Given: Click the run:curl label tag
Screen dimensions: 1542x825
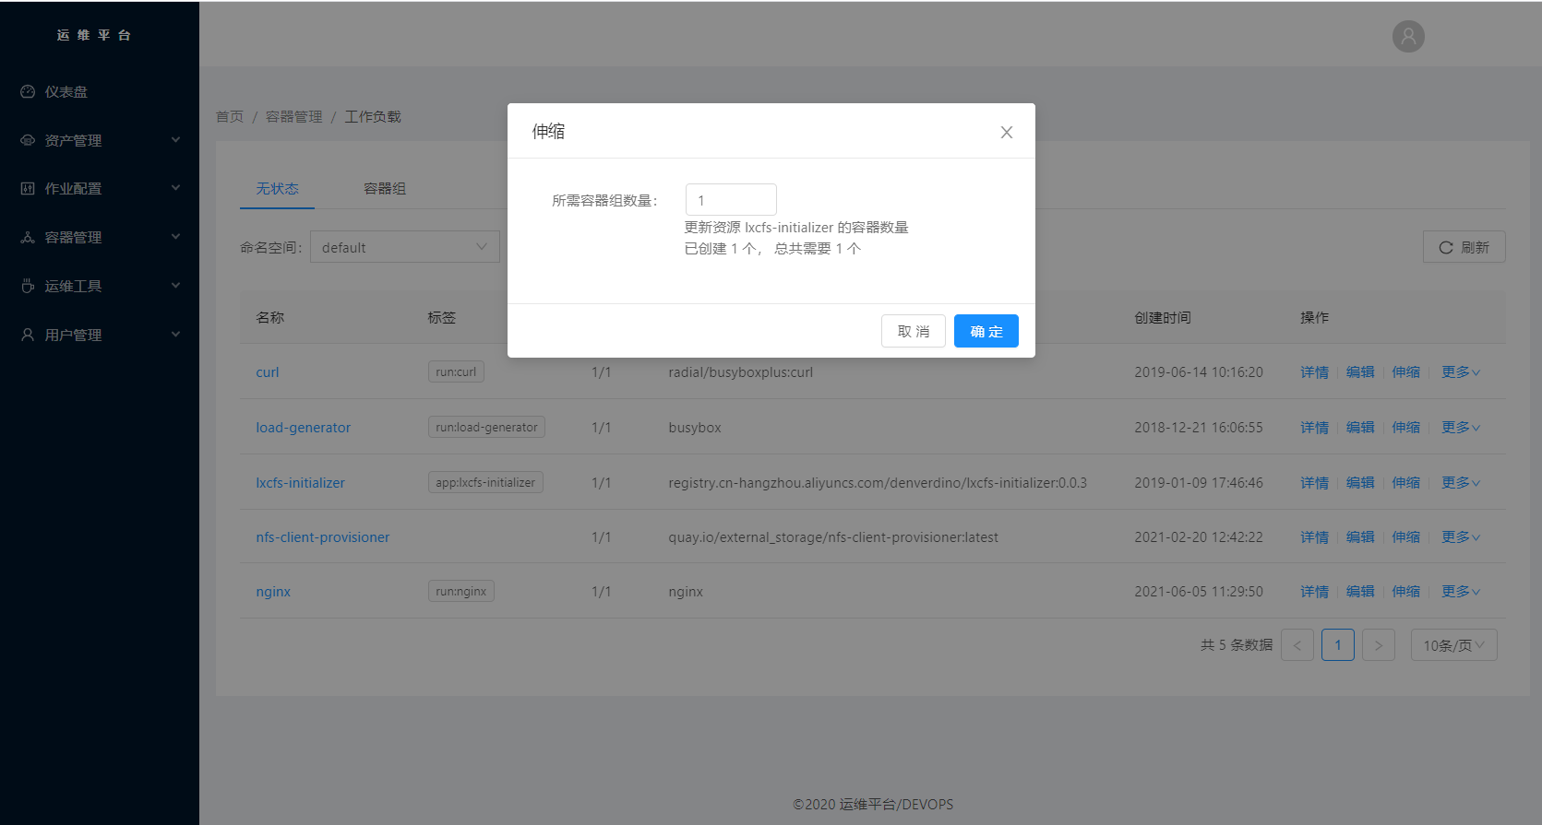Looking at the screenshot, I should [x=456, y=371].
